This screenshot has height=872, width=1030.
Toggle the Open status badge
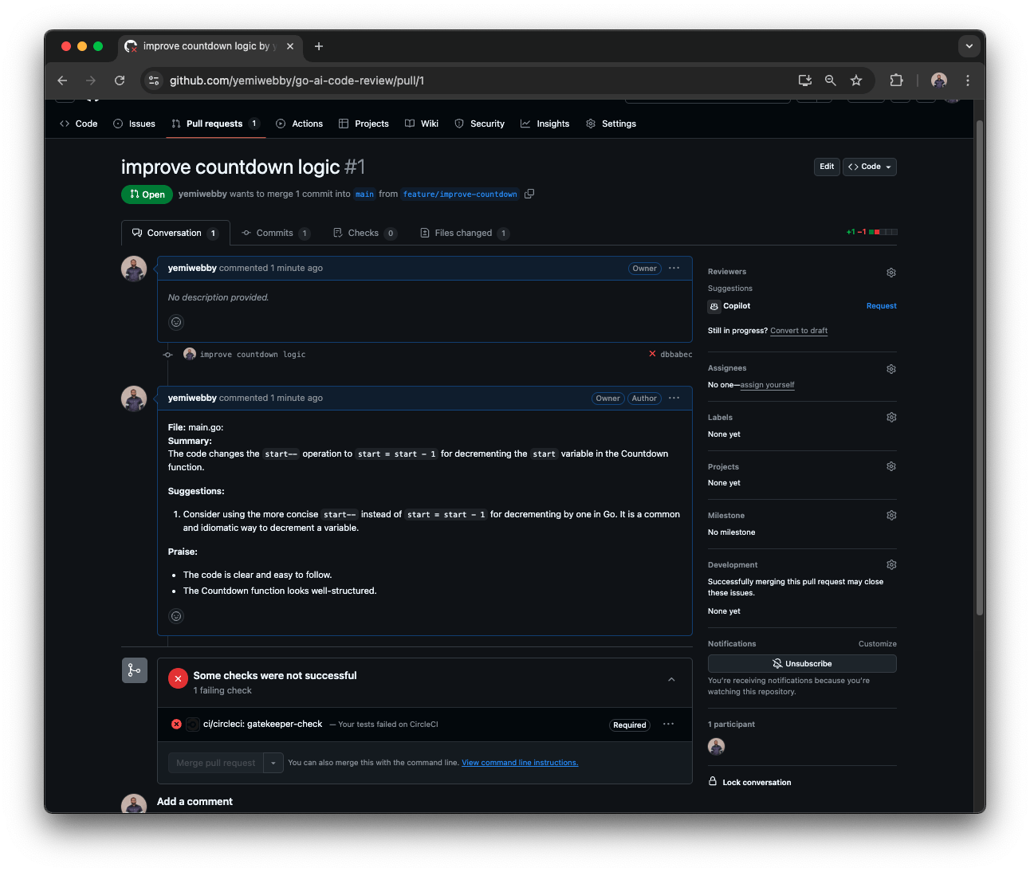click(x=147, y=194)
